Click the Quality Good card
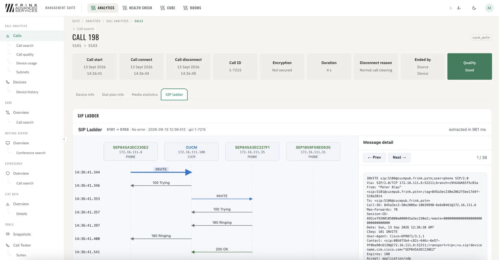Viewport: 499px width, 260px height. pyautogui.click(x=469, y=66)
